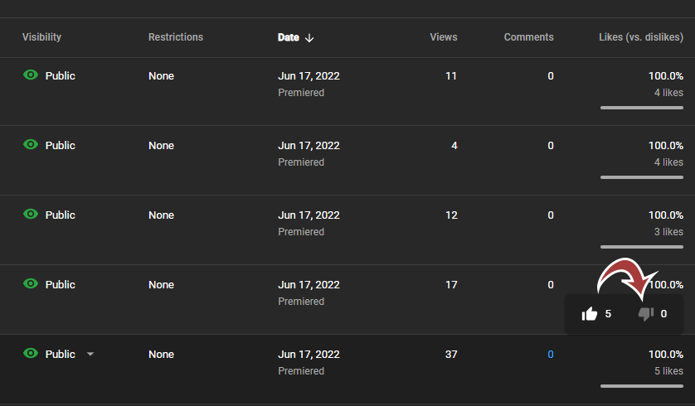Image resolution: width=695 pixels, height=406 pixels.
Task: Sort by the Date column header
Action: tap(289, 37)
